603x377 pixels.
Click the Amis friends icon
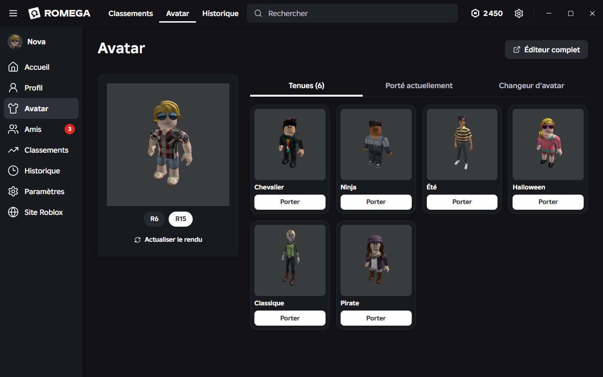(x=13, y=129)
